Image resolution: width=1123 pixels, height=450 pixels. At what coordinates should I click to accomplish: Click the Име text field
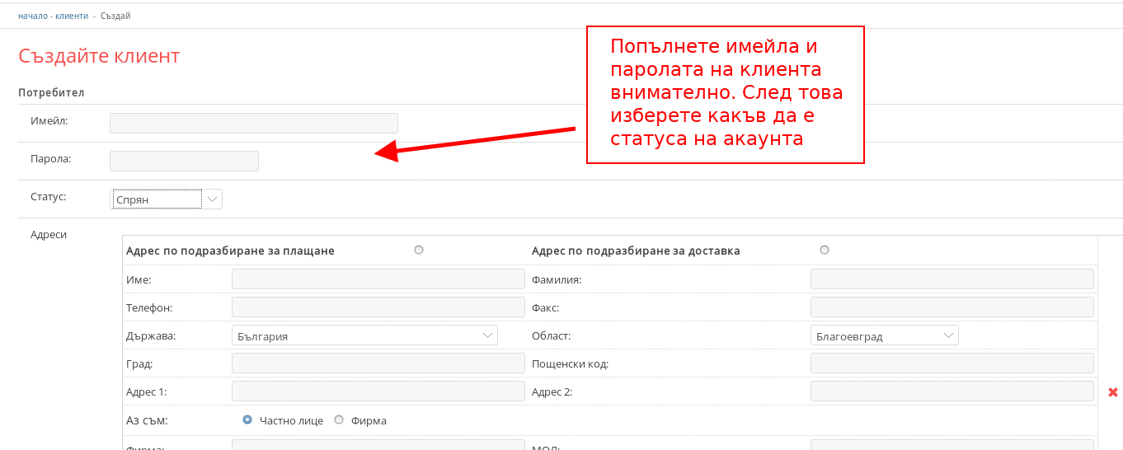[x=378, y=279]
